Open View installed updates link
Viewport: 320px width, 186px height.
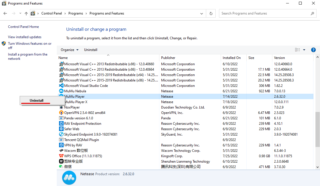click(25, 37)
